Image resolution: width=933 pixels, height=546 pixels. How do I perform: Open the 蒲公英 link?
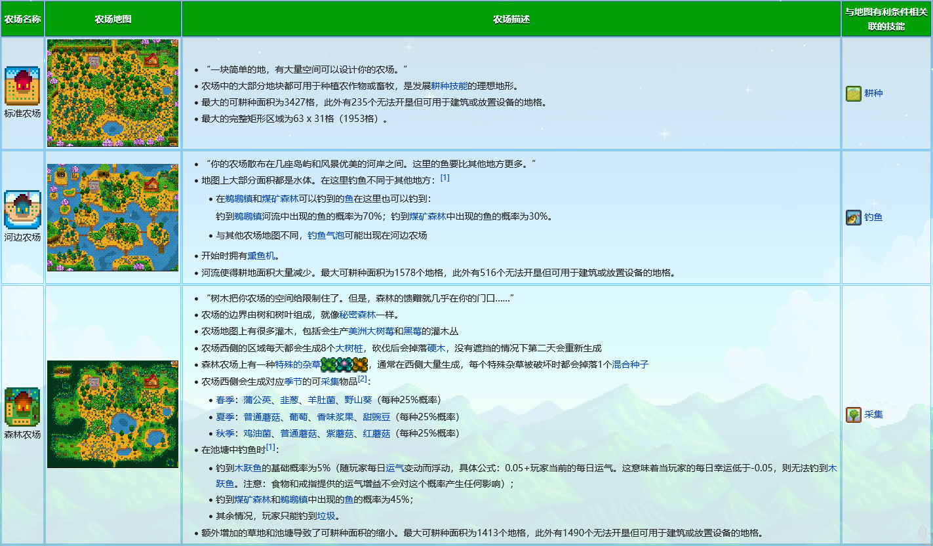point(257,400)
